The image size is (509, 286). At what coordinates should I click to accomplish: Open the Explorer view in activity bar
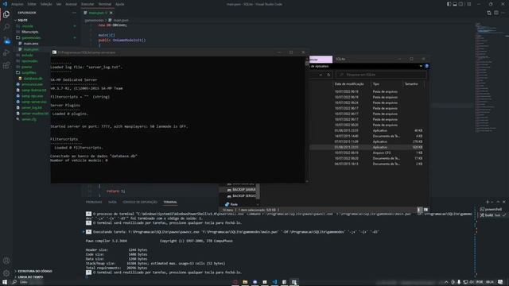point(6,14)
